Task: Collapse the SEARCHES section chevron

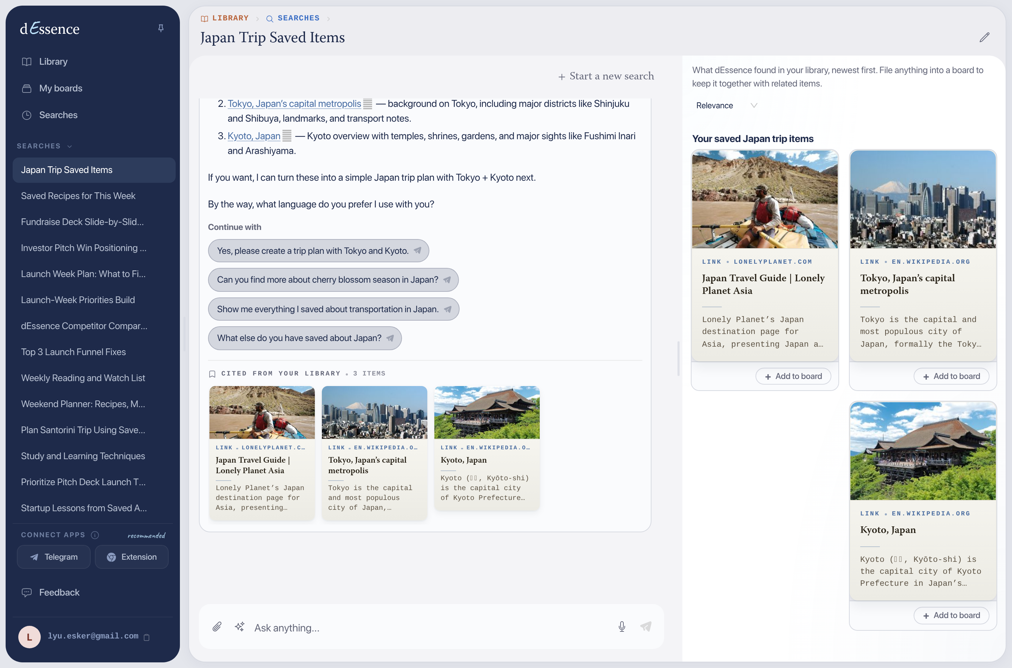Action: pyautogui.click(x=70, y=146)
